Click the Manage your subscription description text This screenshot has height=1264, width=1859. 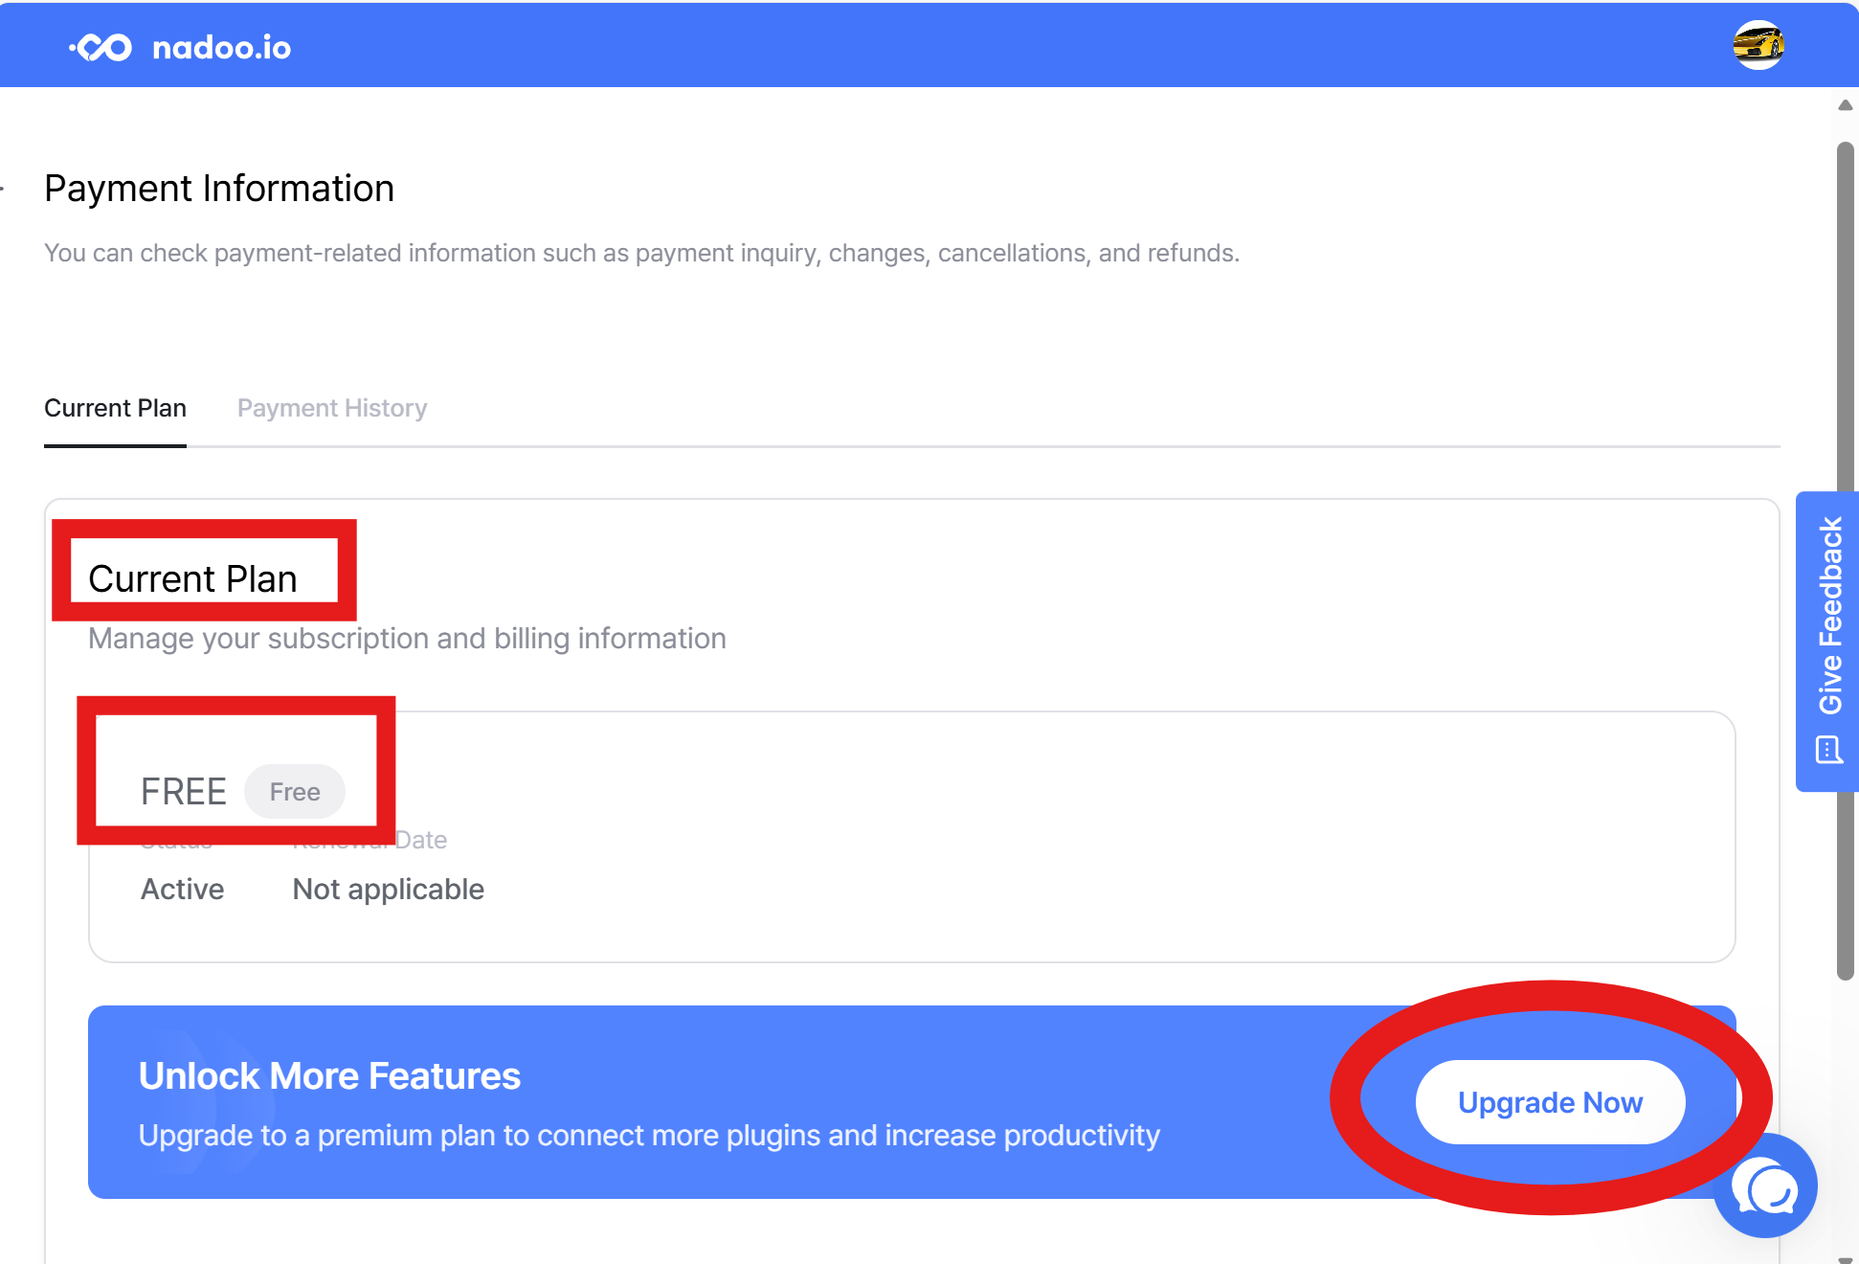[407, 639]
